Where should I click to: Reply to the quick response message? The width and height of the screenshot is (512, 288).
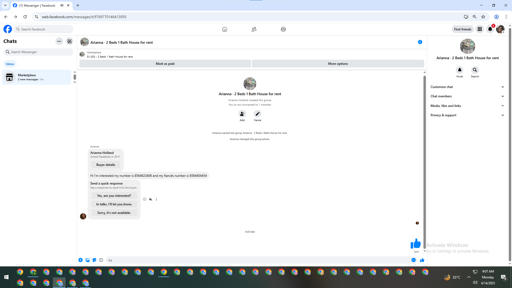[x=150, y=199]
